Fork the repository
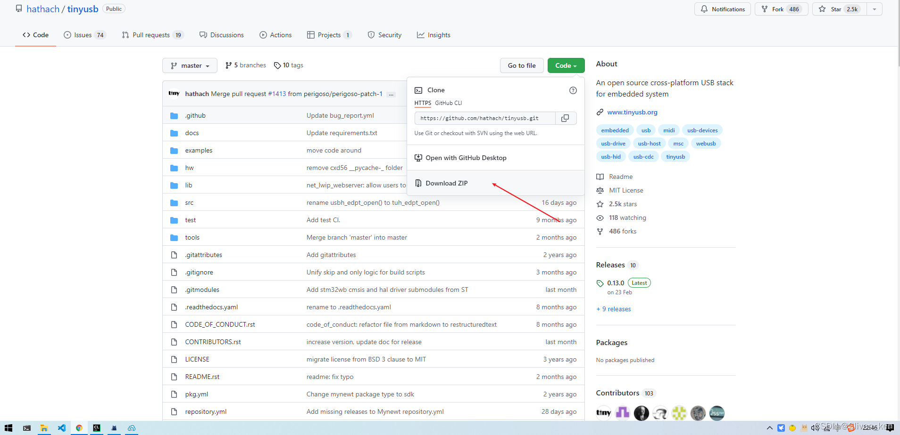Screen dimensions: 900x435 point(781,9)
